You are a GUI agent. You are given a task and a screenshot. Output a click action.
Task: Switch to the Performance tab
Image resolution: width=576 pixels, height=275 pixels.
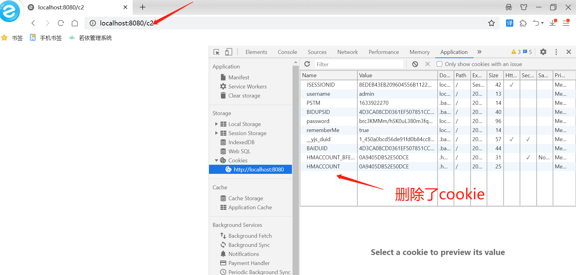(384, 52)
